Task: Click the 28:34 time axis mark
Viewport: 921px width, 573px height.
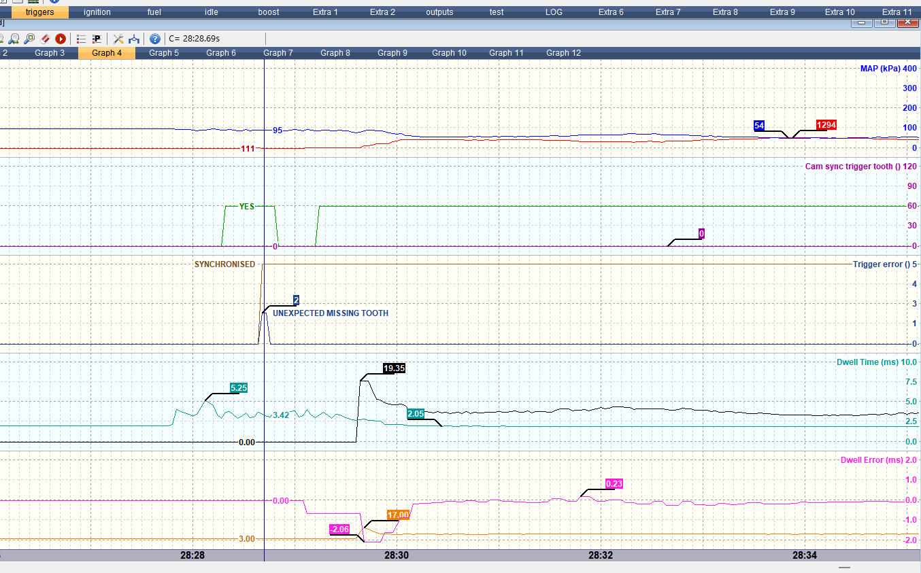Action: tap(805, 555)
